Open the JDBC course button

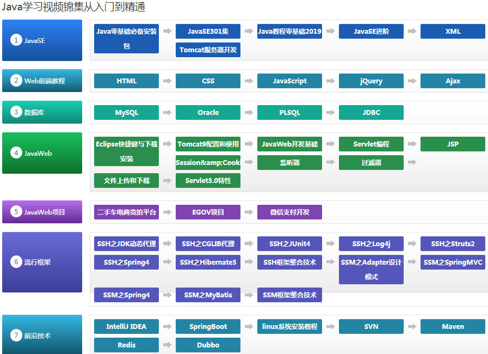pyautogui.click(x=371, y=113)
